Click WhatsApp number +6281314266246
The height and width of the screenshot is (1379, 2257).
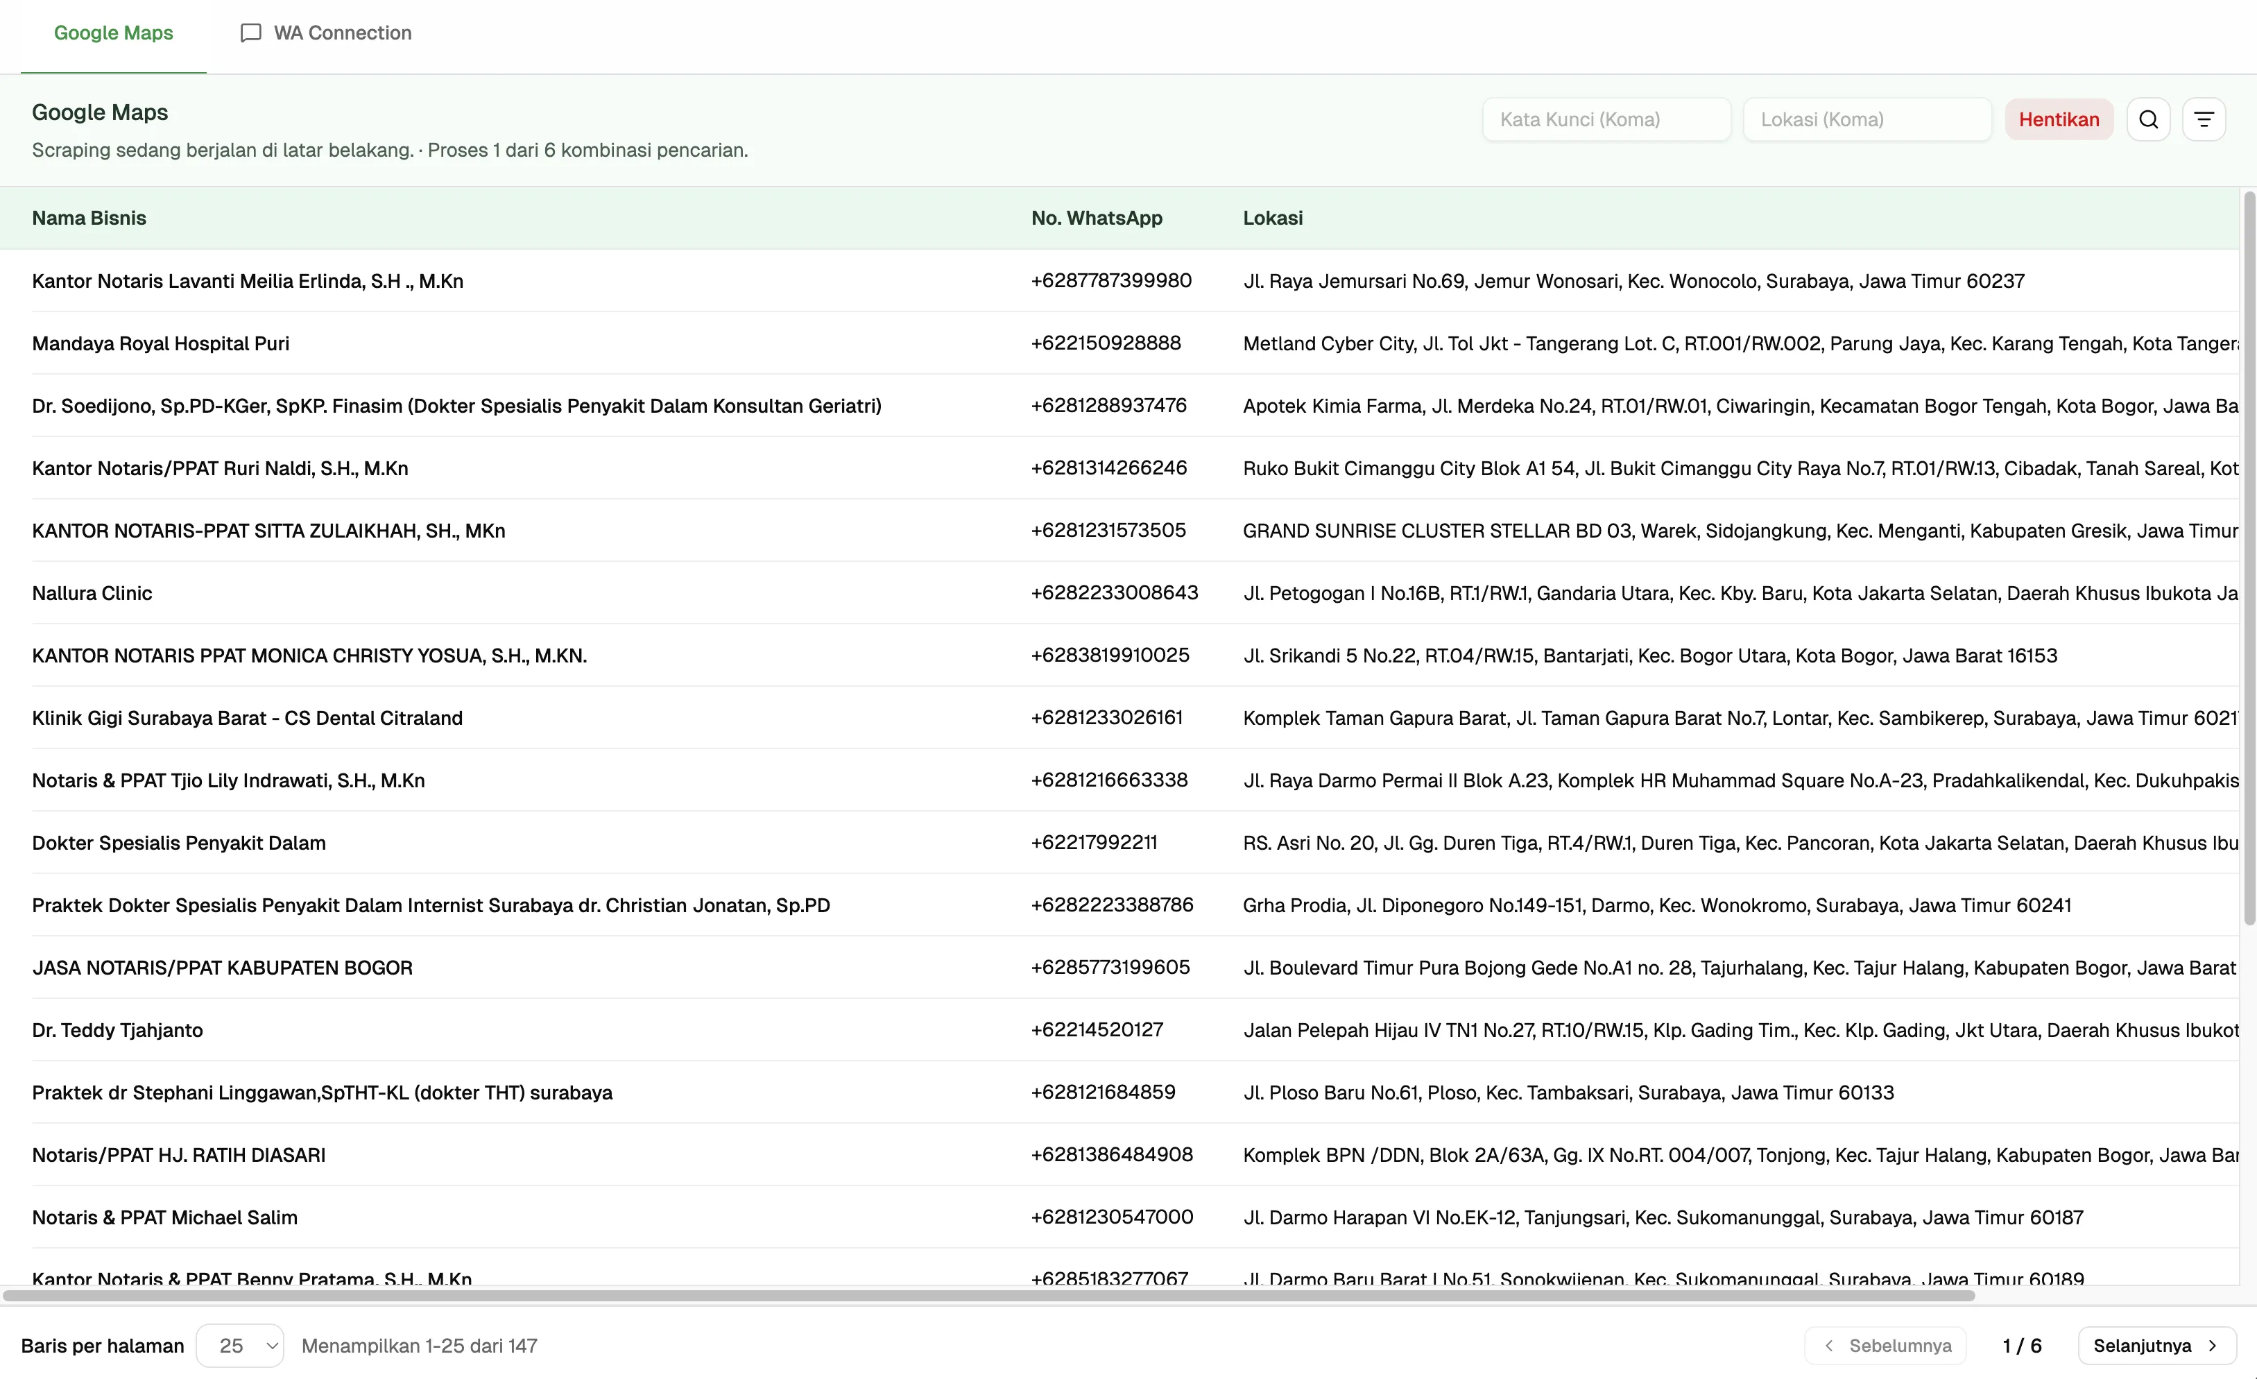[1108, 468]
